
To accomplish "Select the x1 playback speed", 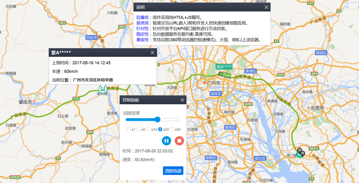I will pos(129,129).
